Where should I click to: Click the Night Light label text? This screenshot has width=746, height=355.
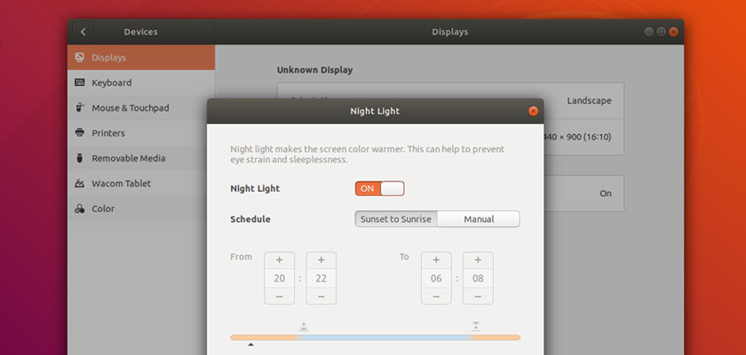click(255, 189)
